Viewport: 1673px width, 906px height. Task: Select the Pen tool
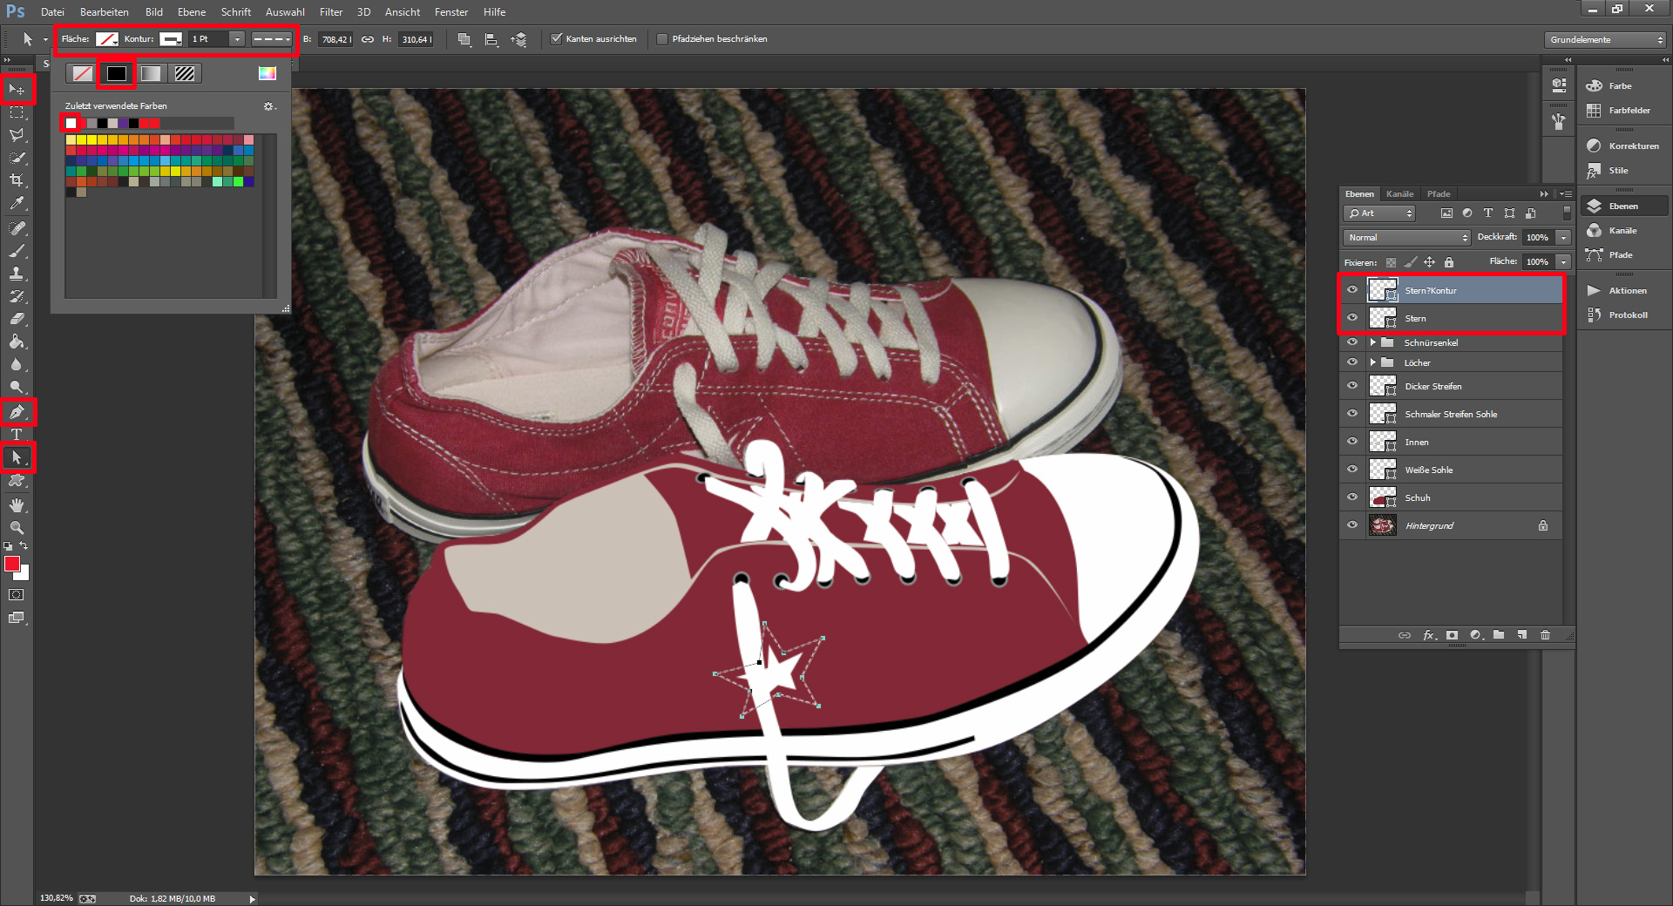(x=17, y=412)
